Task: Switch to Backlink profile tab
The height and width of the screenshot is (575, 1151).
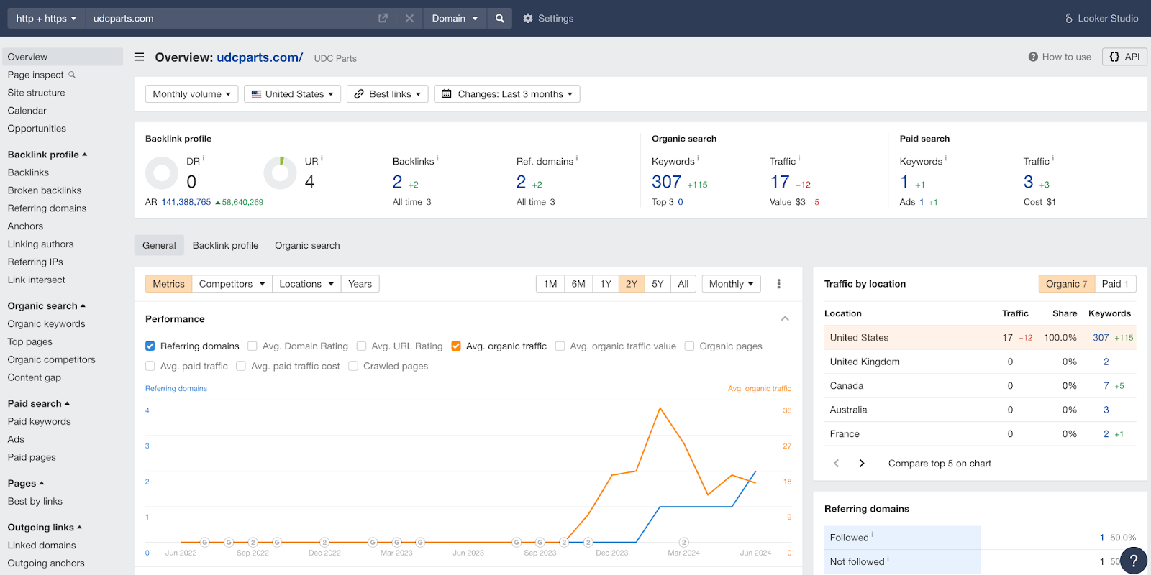Action: (x=225, y=246)
